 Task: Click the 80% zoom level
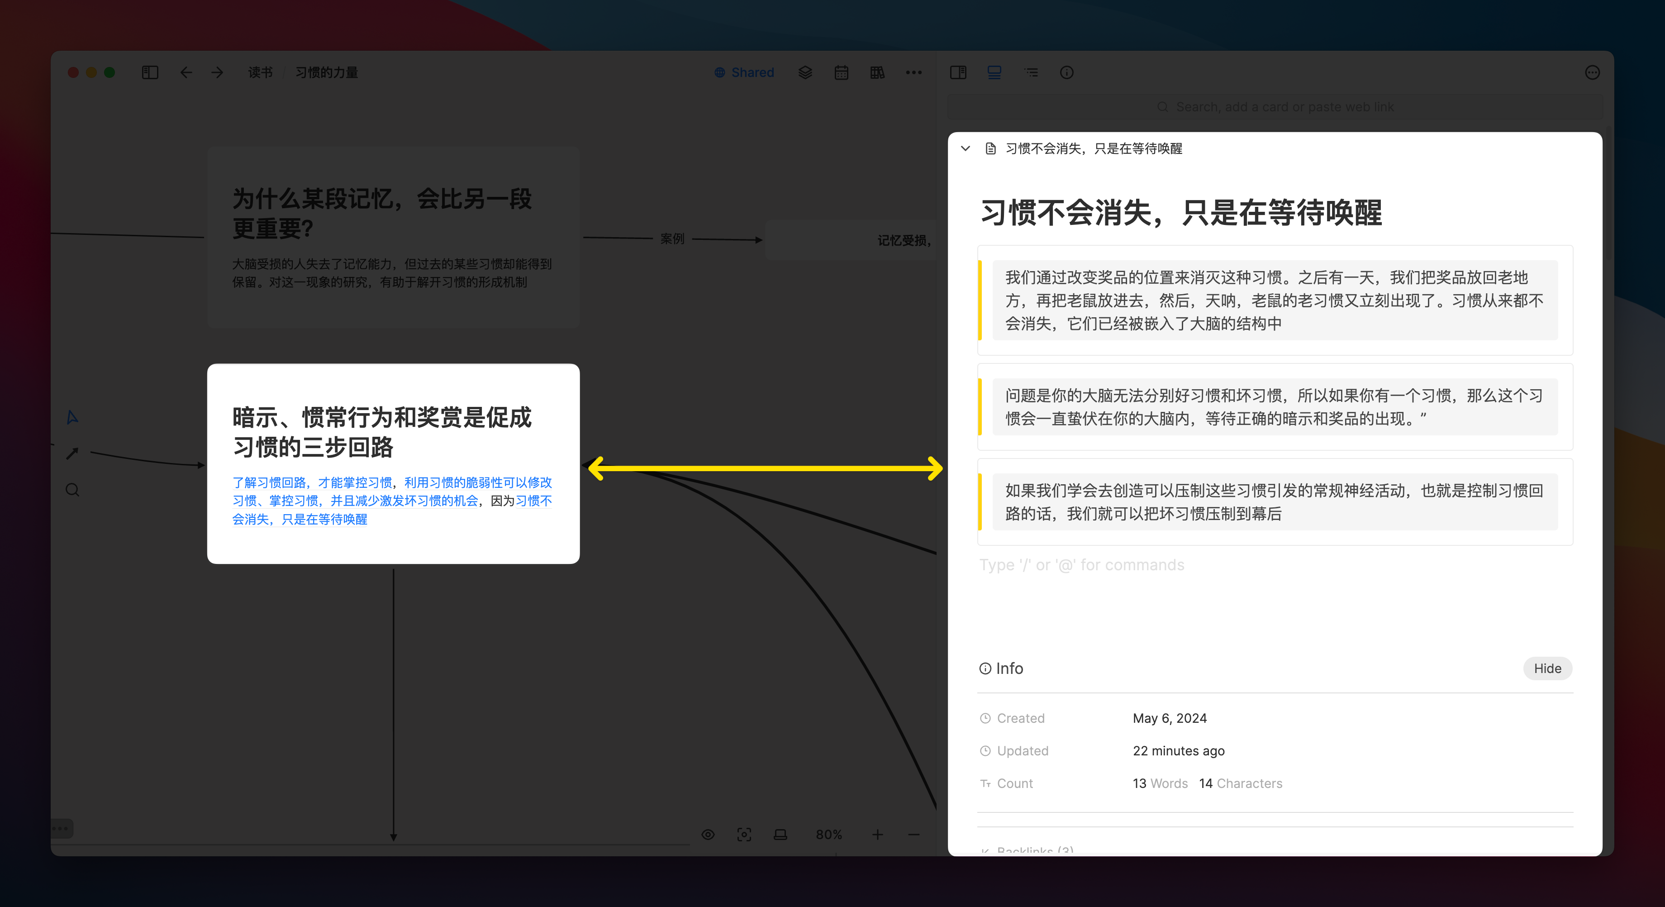(828, 835)
